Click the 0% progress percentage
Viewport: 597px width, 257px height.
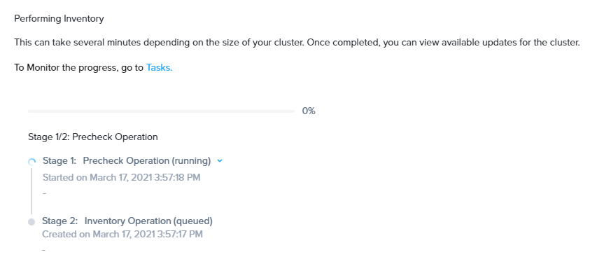[x=309, y=111]
